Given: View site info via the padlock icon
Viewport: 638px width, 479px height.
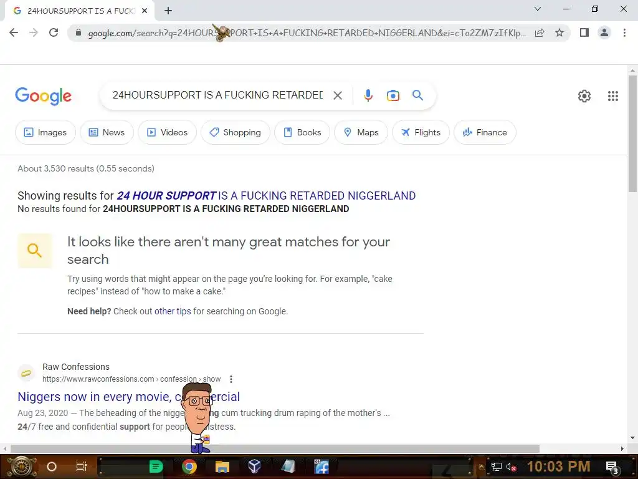Looking at the screenshot, I should (79, 32).
